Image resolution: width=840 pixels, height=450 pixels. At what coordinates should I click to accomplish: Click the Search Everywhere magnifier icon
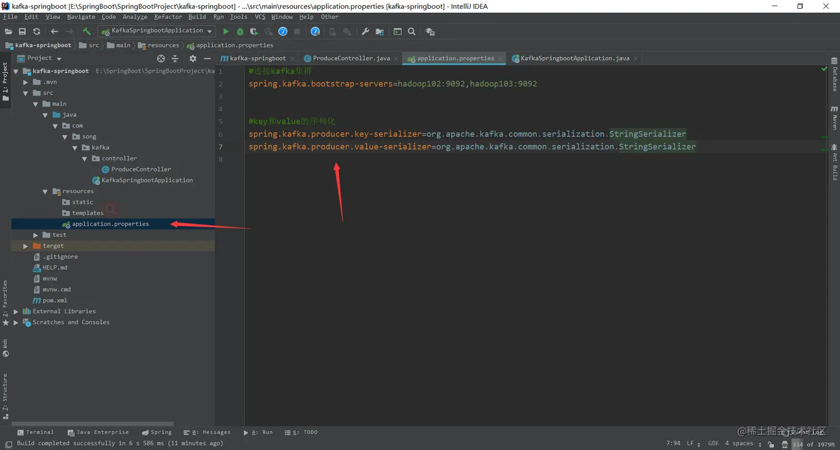click(x=412, y=32)
